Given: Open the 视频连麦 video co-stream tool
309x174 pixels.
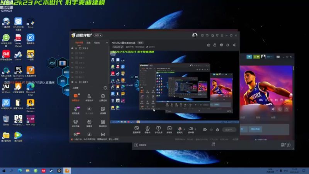Looking at the screenshot, I should point(76,111).
